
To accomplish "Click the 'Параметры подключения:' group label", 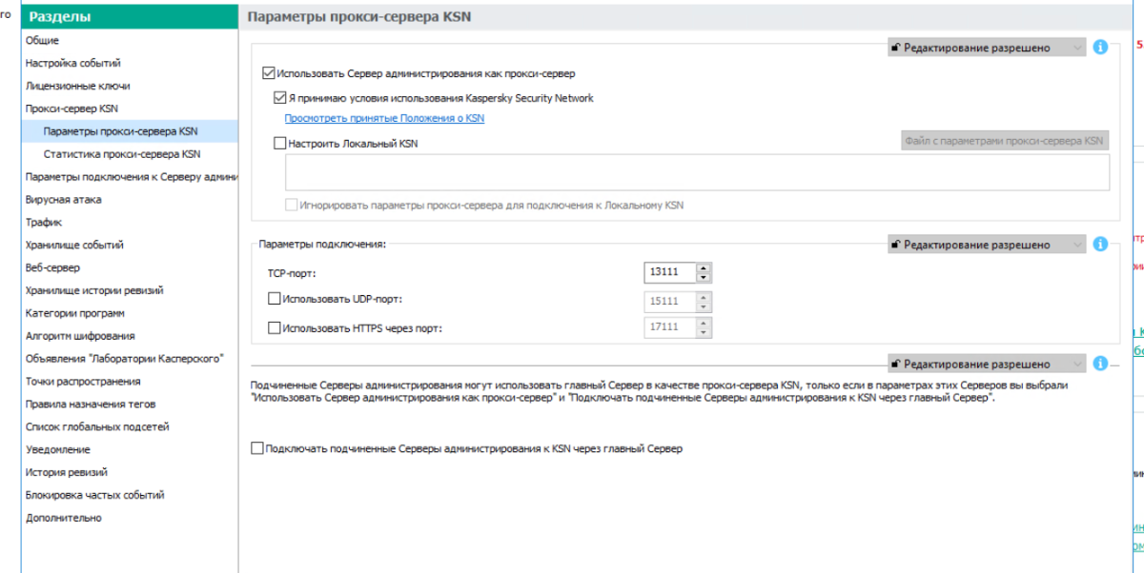I will coord(322,245).
